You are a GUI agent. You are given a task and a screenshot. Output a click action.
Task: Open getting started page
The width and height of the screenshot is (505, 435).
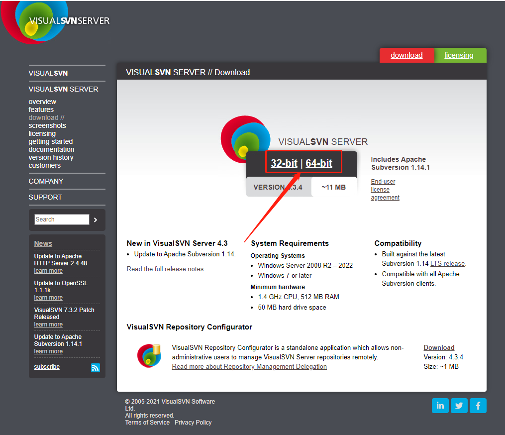(51, 141)
